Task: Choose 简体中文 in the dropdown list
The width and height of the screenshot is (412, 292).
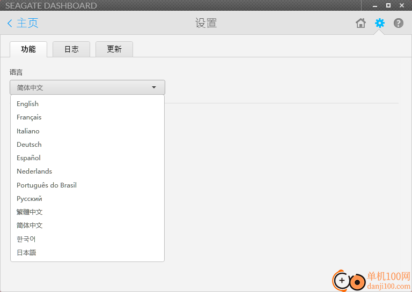Action: (87, 226)
